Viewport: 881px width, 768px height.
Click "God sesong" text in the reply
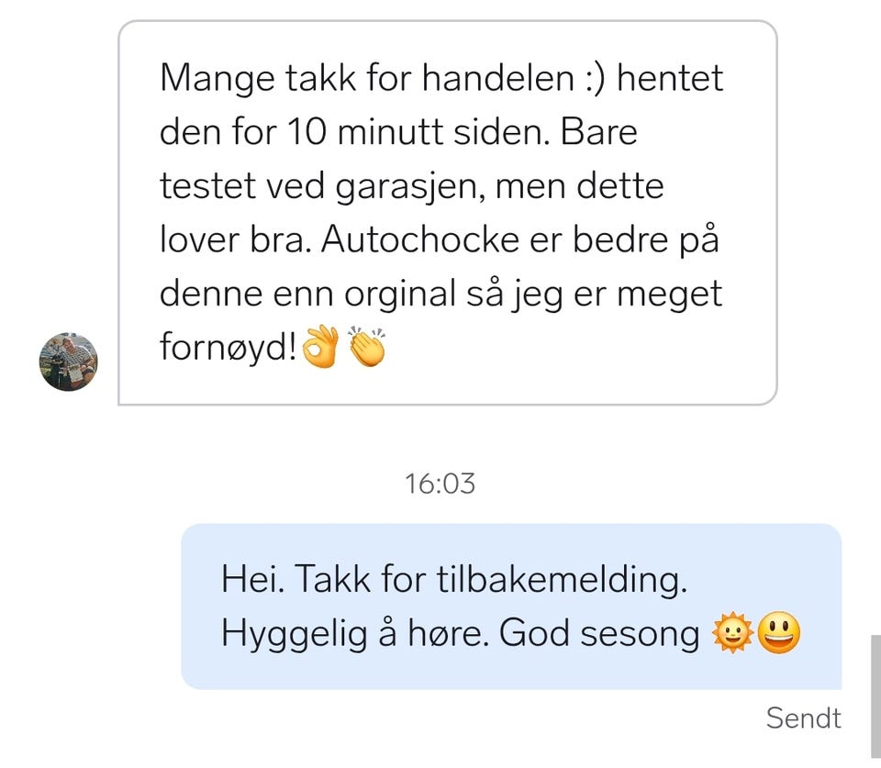click(599, 634)
